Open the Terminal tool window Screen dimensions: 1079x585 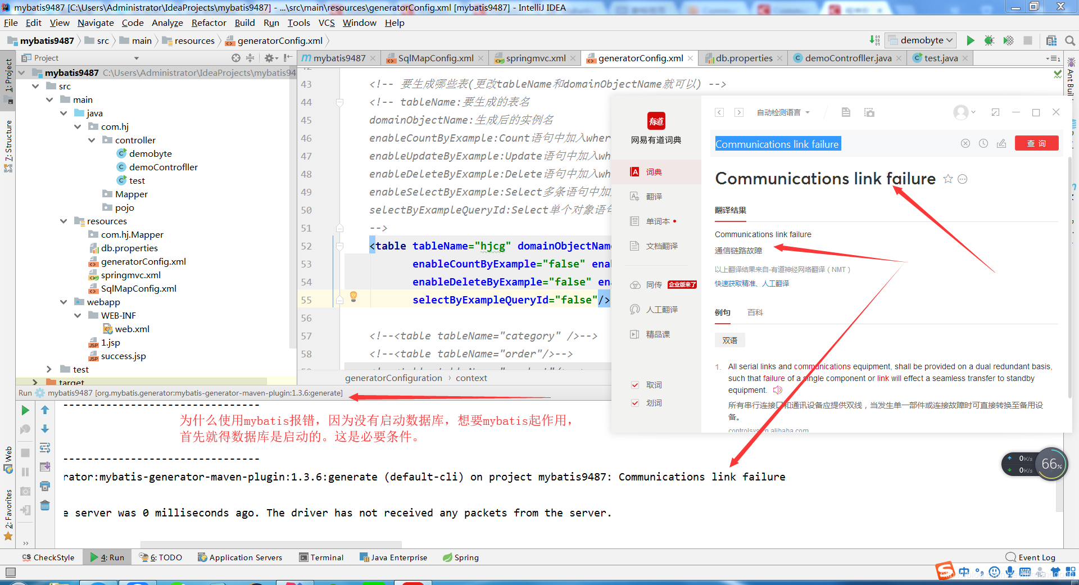321,557
